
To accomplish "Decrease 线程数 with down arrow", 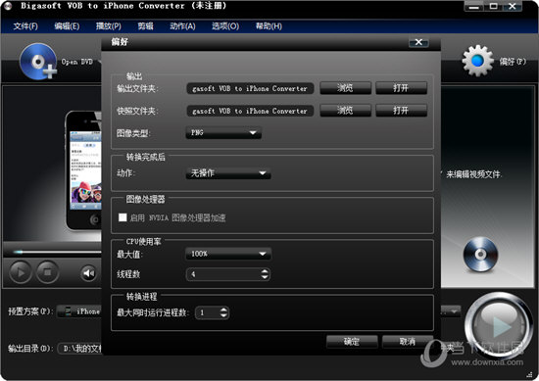I will 265,277.
